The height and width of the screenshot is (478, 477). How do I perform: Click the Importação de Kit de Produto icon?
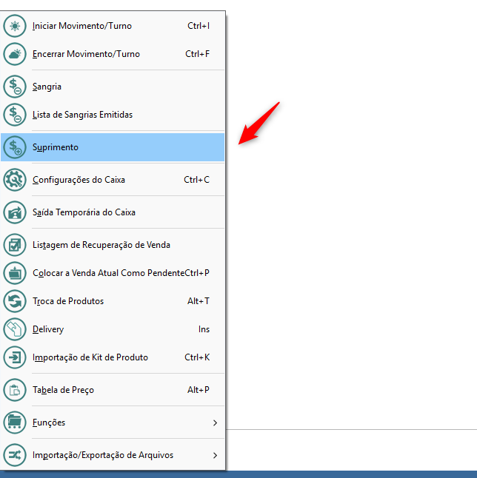pos(15,357)
